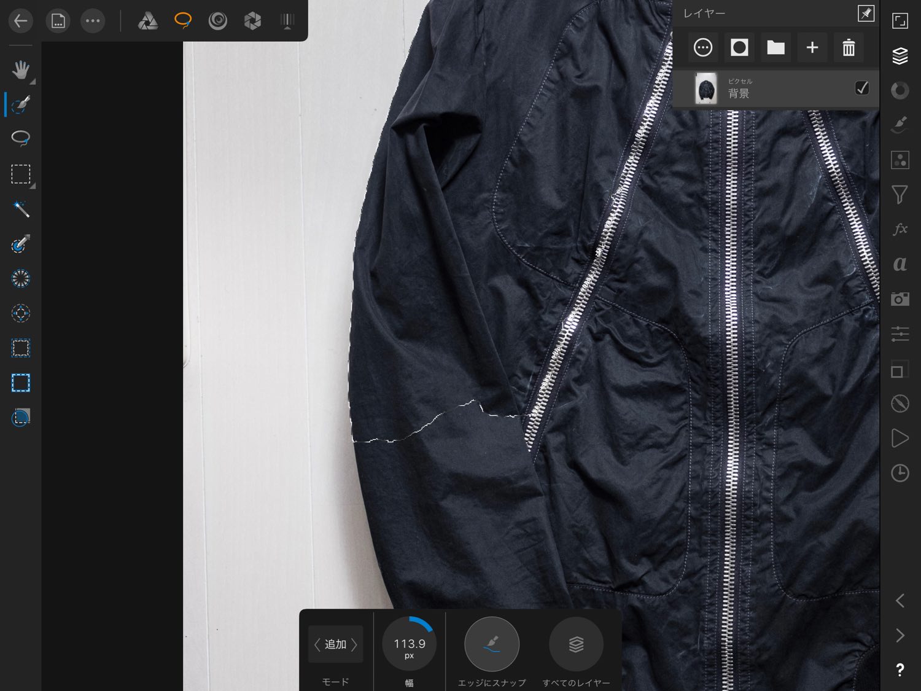Delete layer with the trash icon
Screen dimensions: 921x691
tap(849, 48)
